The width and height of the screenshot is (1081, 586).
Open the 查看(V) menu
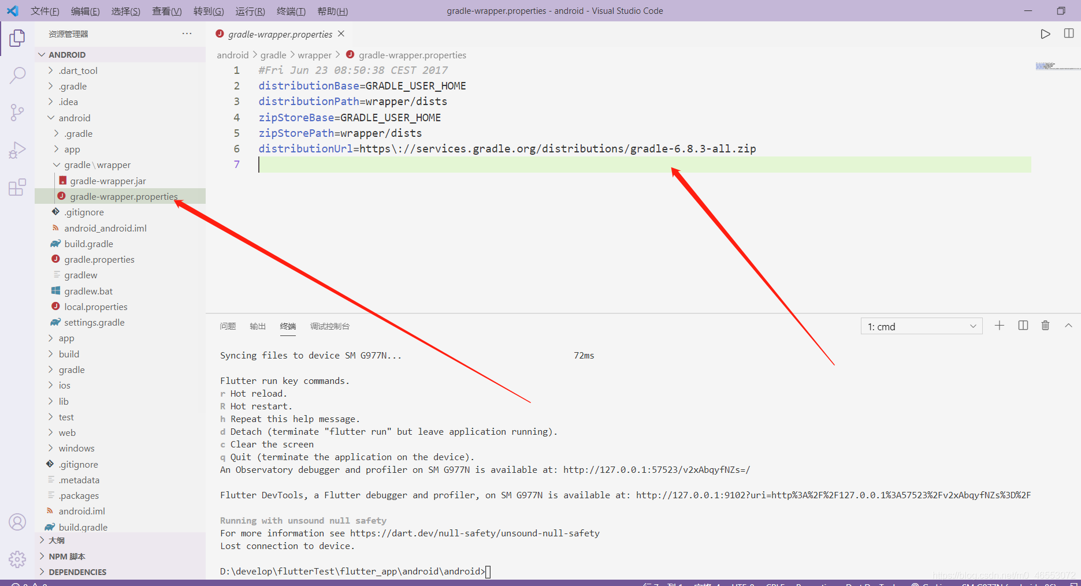166,11
